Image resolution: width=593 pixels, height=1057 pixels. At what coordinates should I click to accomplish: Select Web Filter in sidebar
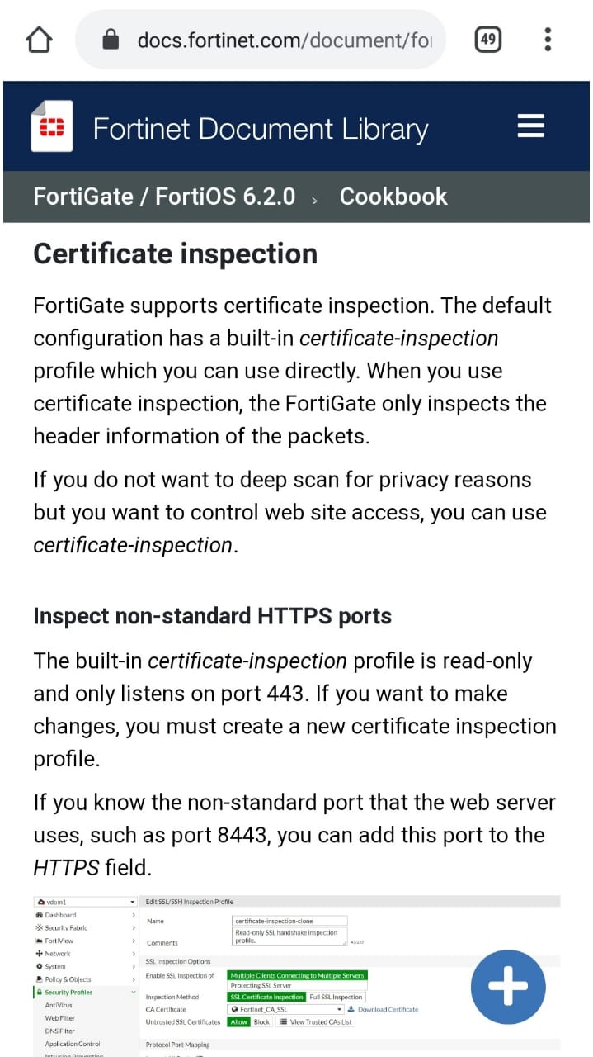pyautogui.click(x=60, y=1018)
